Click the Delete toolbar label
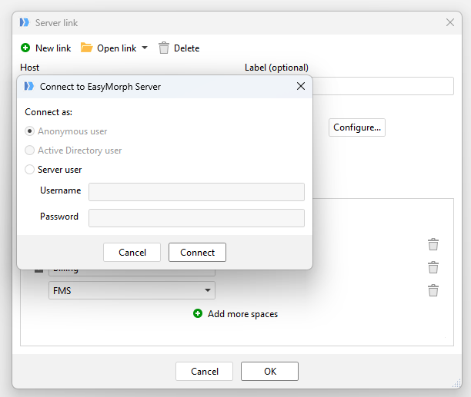The height and width of the screenshot is (397, 471). pyautogui.click(x=186, y=48)
